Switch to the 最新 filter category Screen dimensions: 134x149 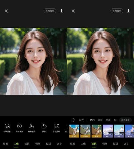pos(100,120)
